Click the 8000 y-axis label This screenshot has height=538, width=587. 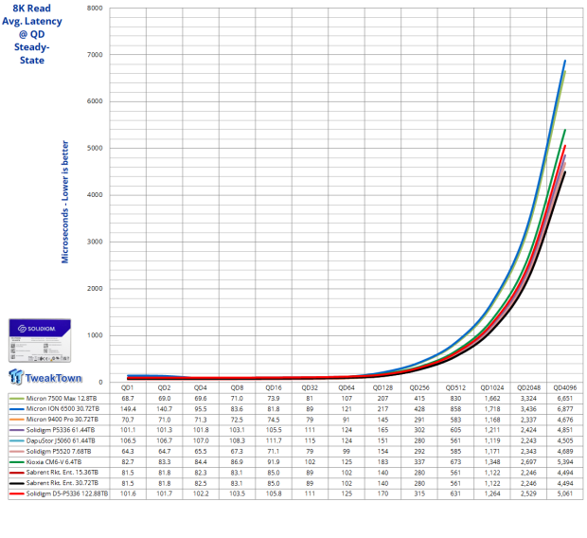click(x=95, y=8)
